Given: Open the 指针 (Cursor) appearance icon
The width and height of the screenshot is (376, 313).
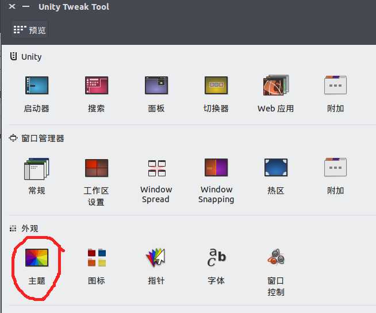Looking at the screenshot, I should (156, 258).
